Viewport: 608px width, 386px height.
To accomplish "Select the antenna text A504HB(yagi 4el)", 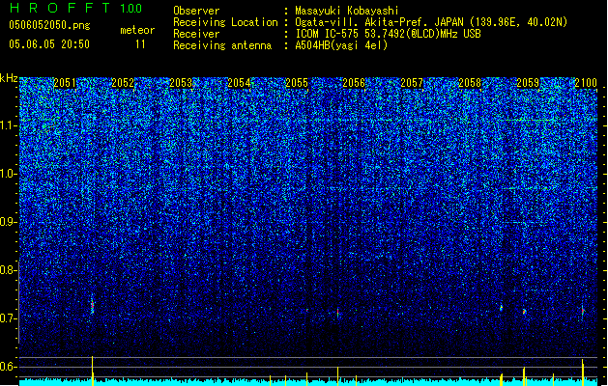I will coord(341,45).
